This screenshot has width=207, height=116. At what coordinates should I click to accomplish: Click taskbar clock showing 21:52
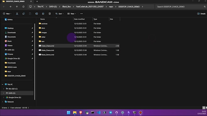coord(204,111)
